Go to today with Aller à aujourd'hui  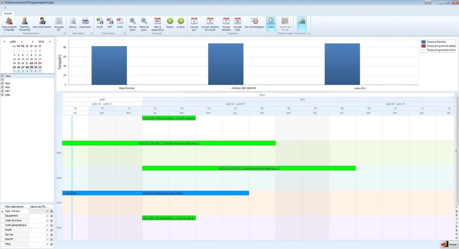click(x=158, y=24)
